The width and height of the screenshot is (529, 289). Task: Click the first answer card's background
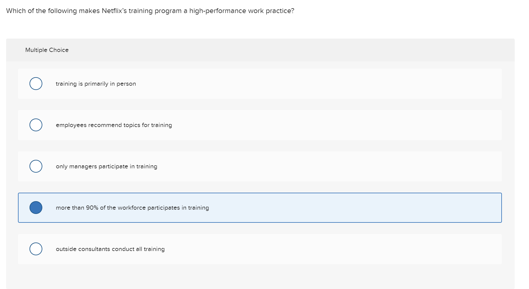(x=304, y=84)
